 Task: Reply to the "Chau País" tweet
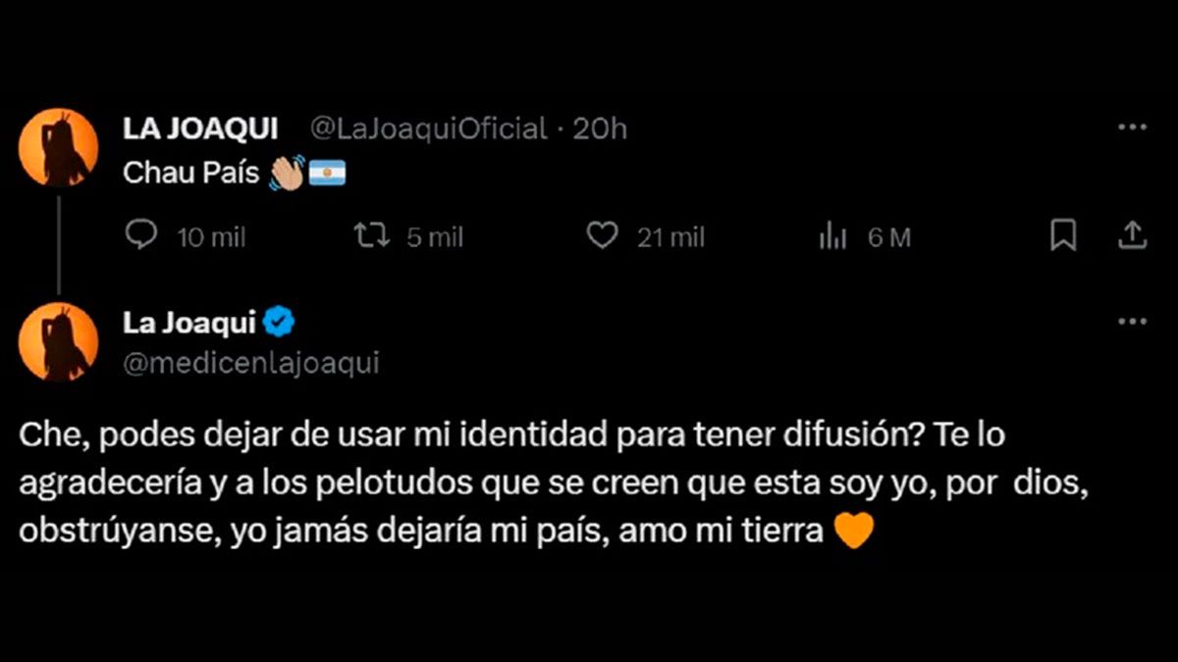143,235
